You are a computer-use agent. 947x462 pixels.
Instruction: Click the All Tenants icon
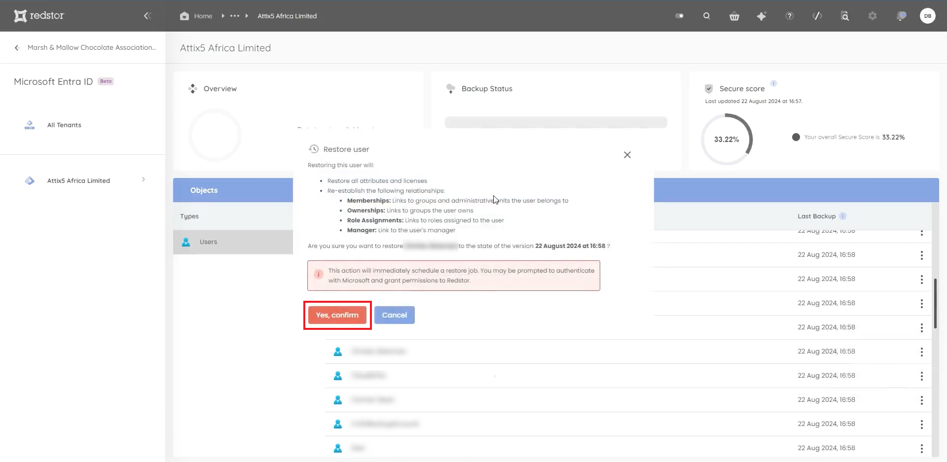[30, 125]
